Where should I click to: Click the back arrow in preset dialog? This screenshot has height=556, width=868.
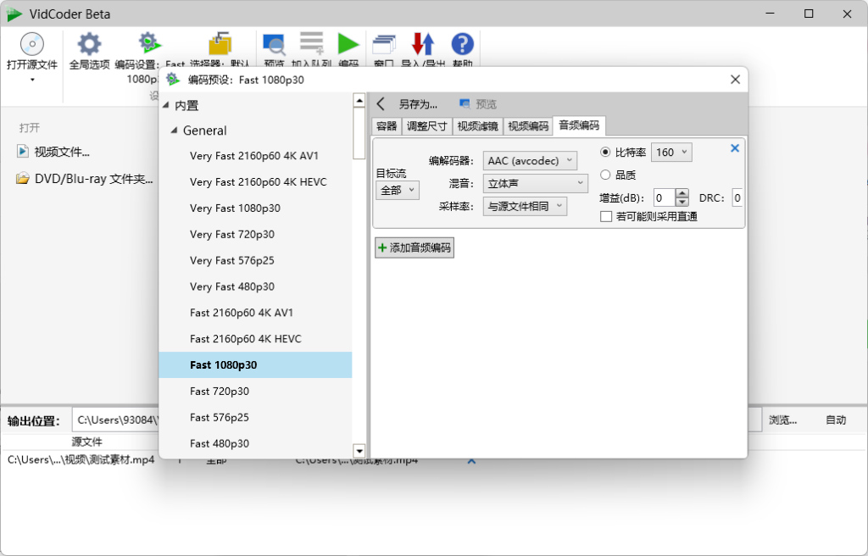381,104
